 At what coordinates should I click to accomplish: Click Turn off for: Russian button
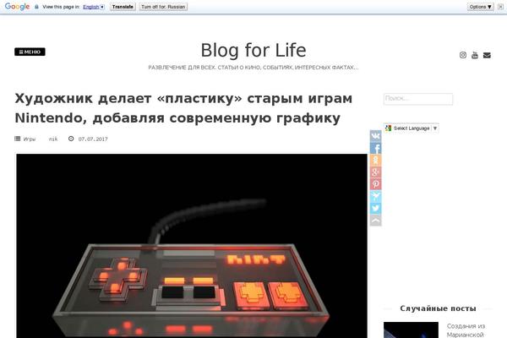pos(163,7)
